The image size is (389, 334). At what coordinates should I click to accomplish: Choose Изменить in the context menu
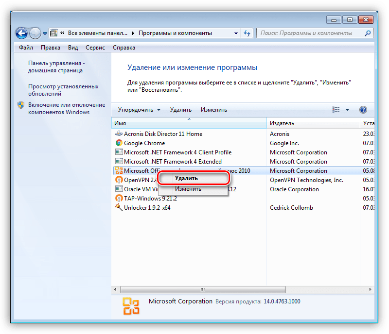click(x=193, y=189)
